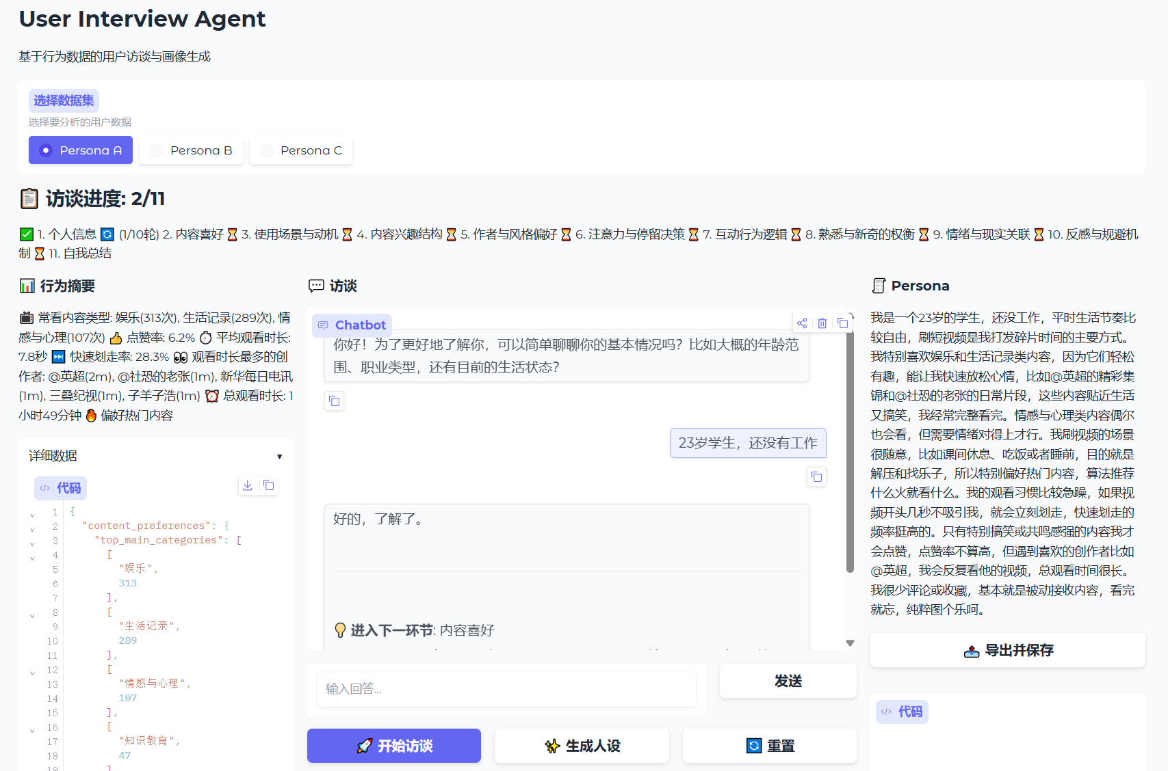1168x771 pixels.
Task: Click the 导出并保存 button
Action: [x=1007, y=651]
